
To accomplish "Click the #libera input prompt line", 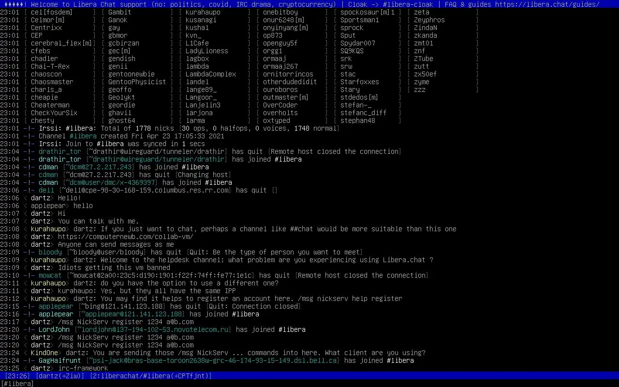I will (17, 384).
